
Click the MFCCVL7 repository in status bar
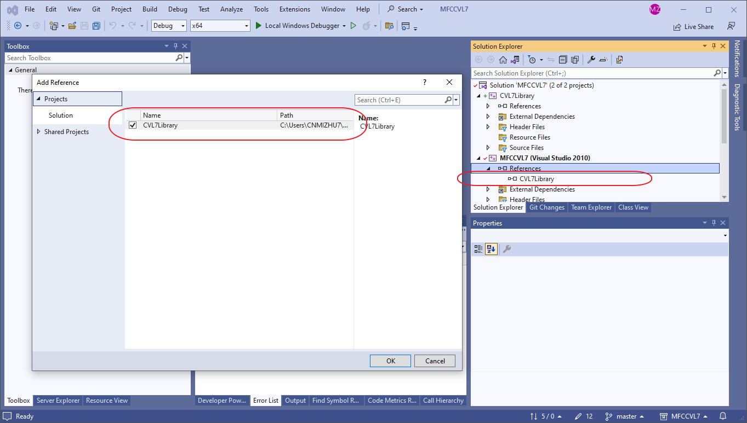click(x=683, y=416)
